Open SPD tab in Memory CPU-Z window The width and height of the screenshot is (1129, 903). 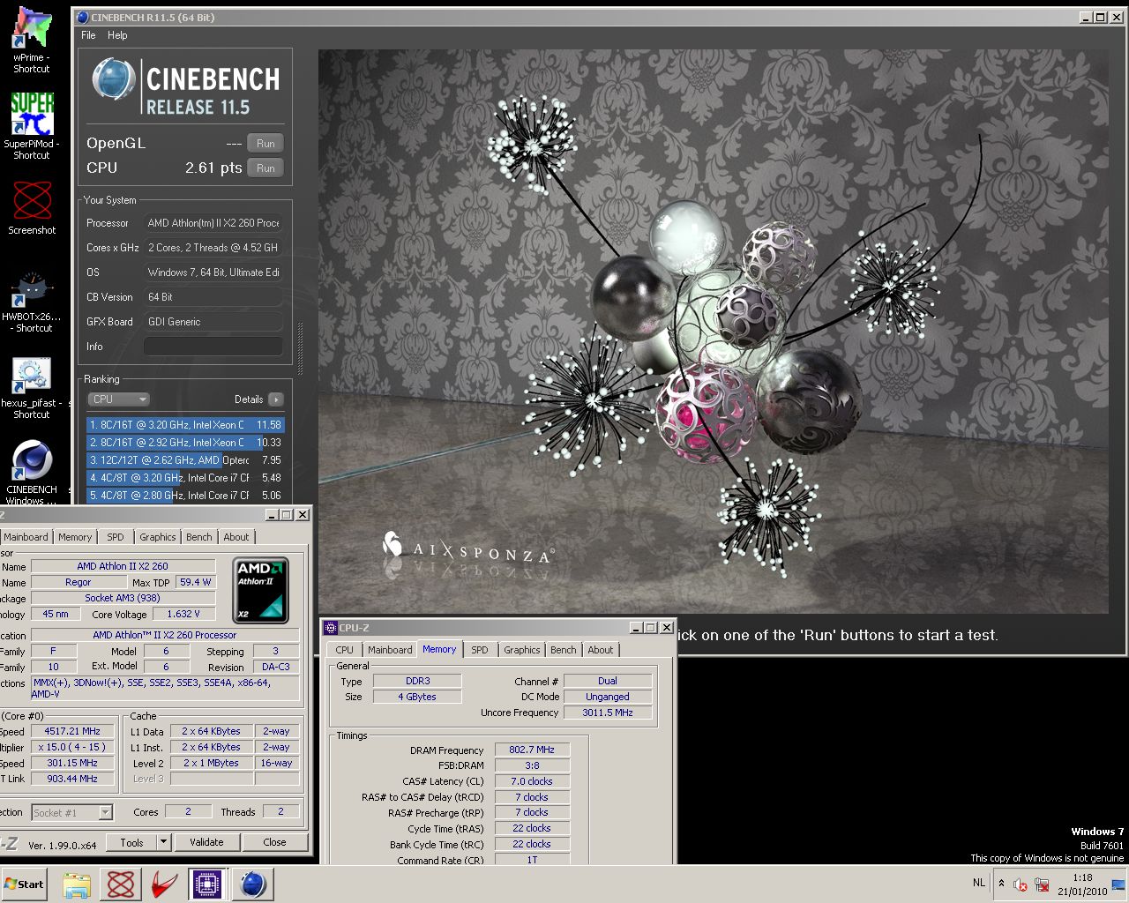point(480,650)
